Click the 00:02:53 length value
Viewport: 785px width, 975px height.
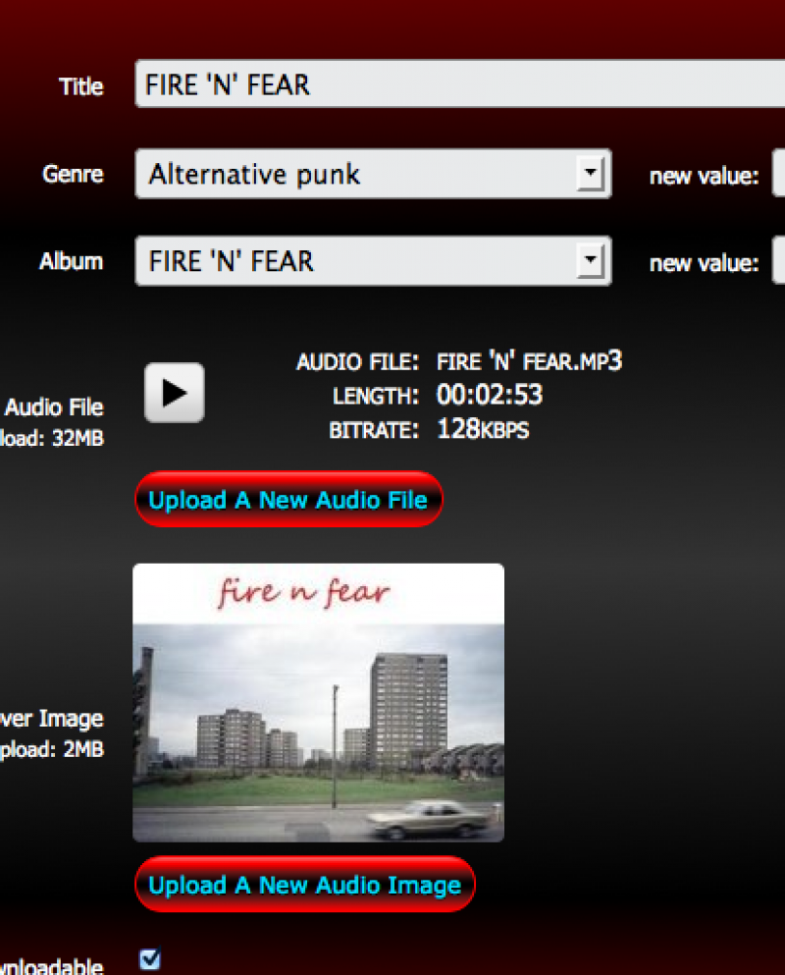coord(490,395)
